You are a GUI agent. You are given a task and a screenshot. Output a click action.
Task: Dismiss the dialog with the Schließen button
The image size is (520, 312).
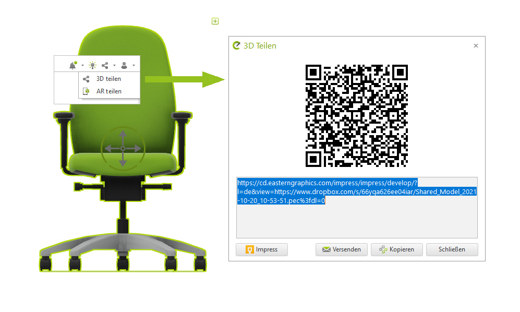(x=452, y=249)
